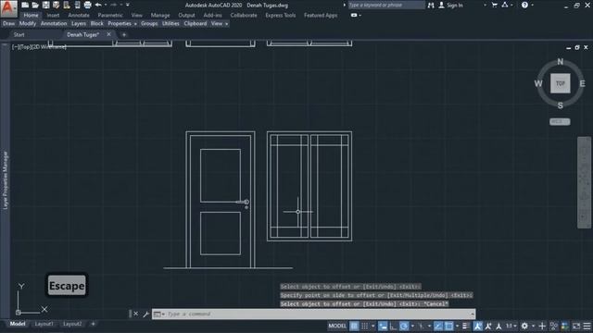Toggle Lineweight display in status bar
The width and height of the screenshot is (593, 333).
[x=466, y=326]
